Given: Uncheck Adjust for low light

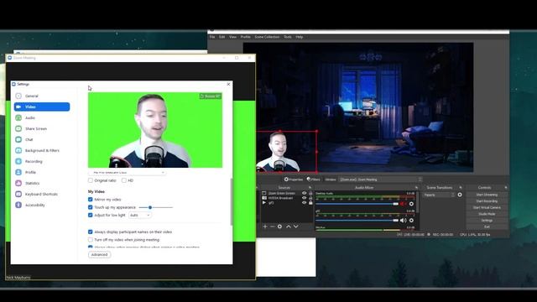Looking at the screenshot, I should (91, 215).
